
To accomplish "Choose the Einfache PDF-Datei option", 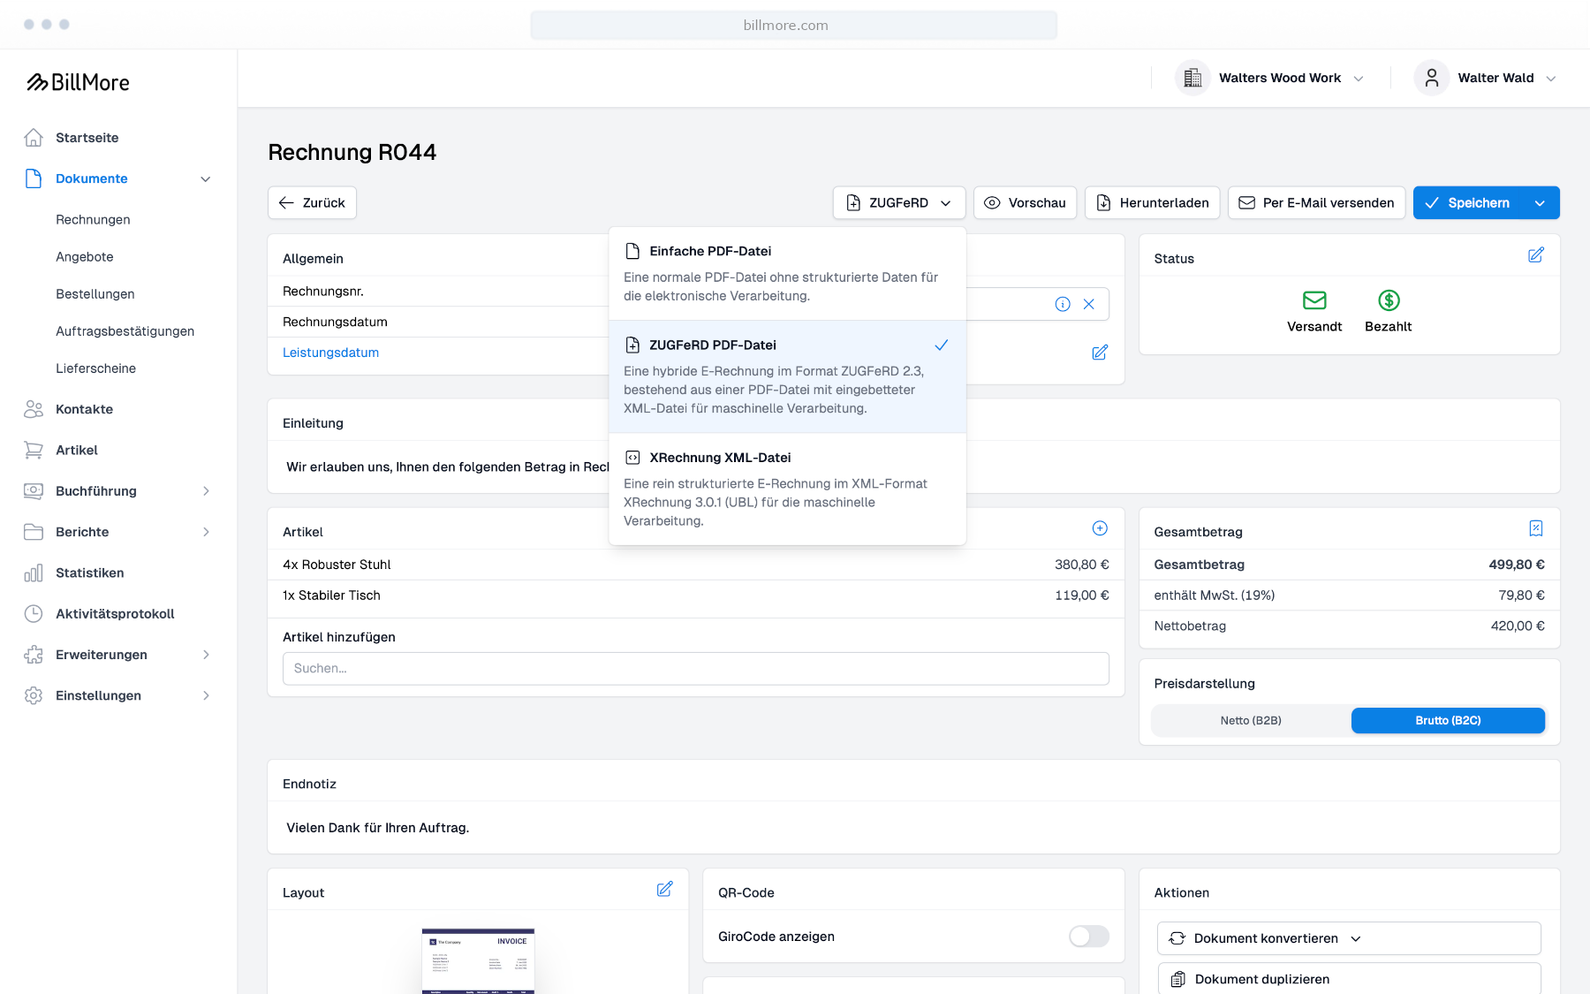I will tap(787, 273).
